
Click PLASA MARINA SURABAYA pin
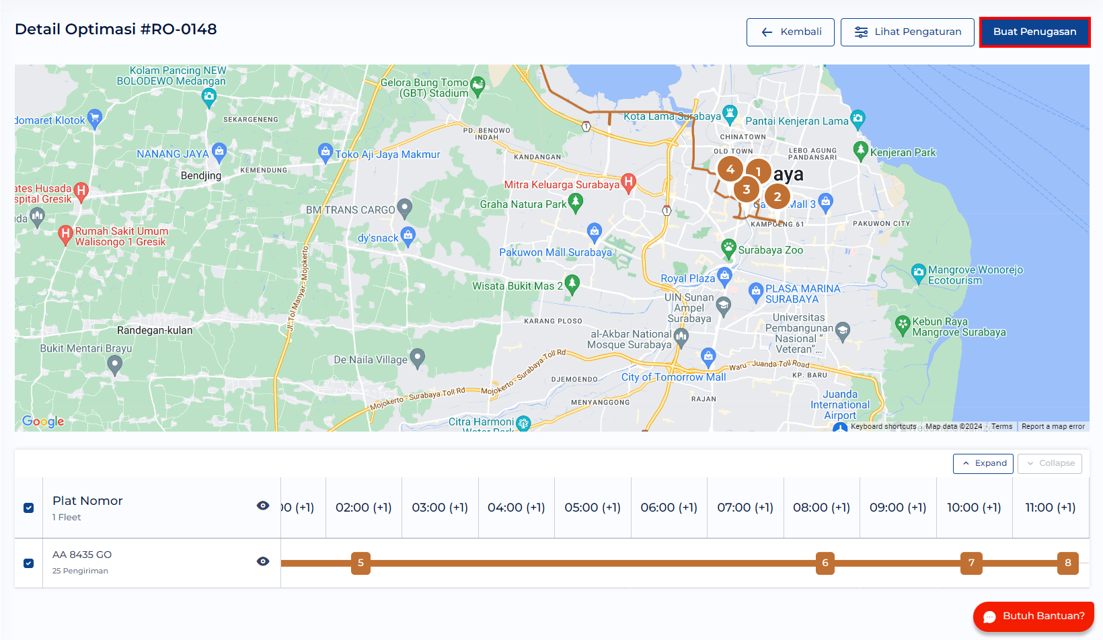[756, 292]
